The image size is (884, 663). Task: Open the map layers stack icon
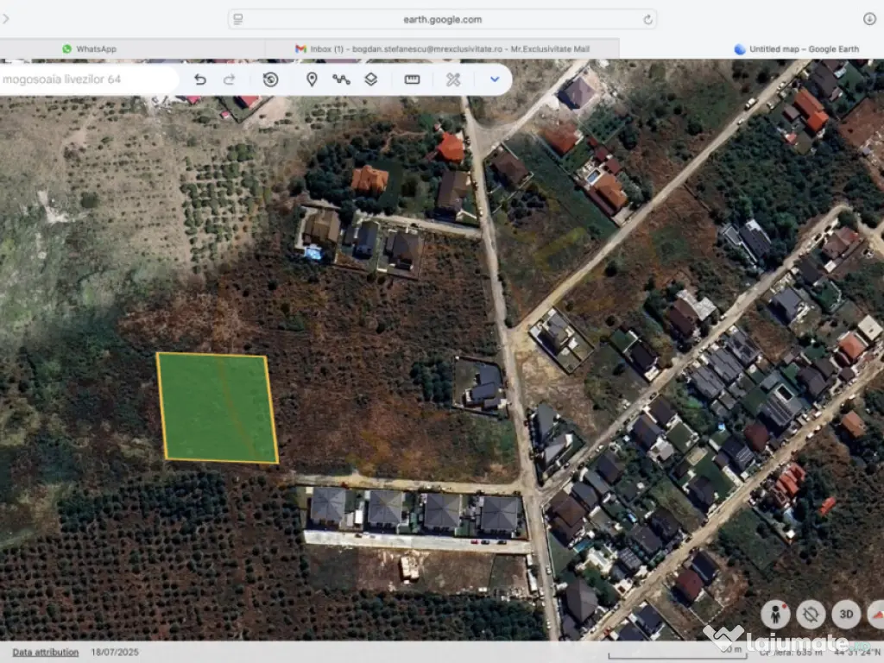pyautogui.click(x=370, y=79)
